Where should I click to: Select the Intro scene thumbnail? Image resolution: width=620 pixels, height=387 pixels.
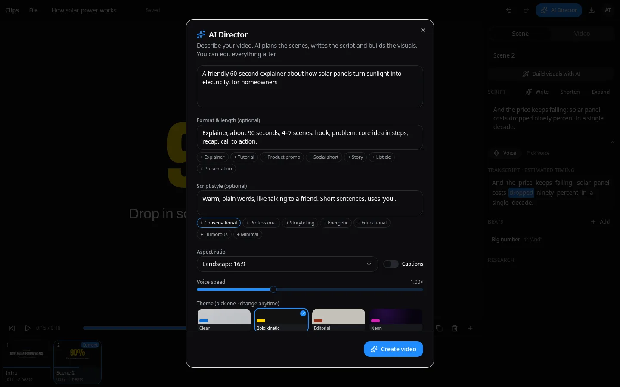[x=27, y=362]
